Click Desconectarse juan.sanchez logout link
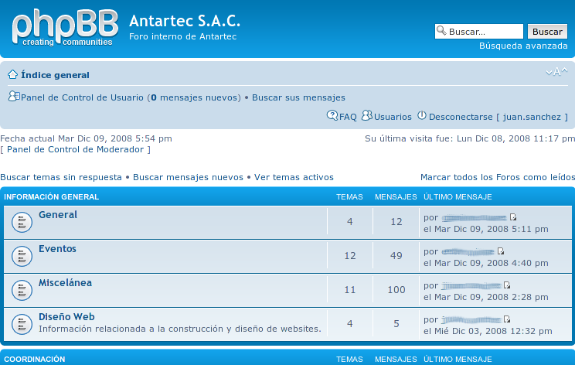This screenshot has width=575, height=365. [498, 117]
